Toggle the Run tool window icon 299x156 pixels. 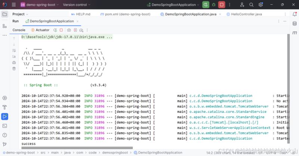coord(4,117)
